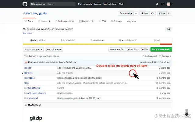Open commit 'Add FileSaver and JSZip libraries.'
Viewport: 195px width, 122px height.
tap(74, 68)
